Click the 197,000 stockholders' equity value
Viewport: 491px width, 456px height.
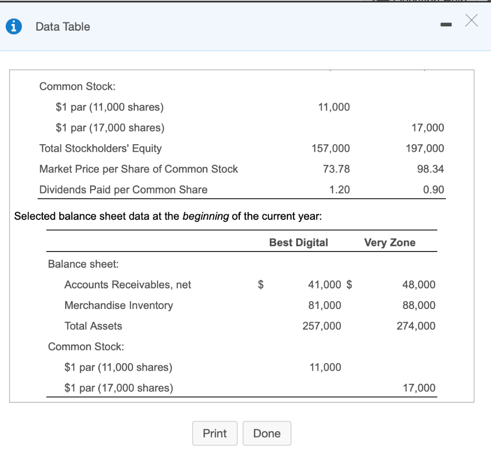click(x=425, y=148)
